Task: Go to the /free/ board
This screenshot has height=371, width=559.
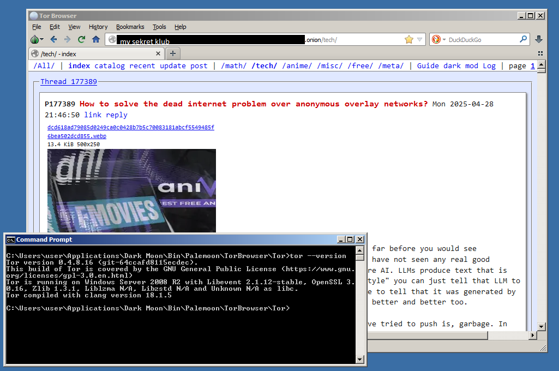Action: tap(360, 65)
